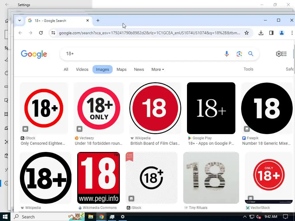Click the network tray icon
Screen dimensions: 295x221
251,217
